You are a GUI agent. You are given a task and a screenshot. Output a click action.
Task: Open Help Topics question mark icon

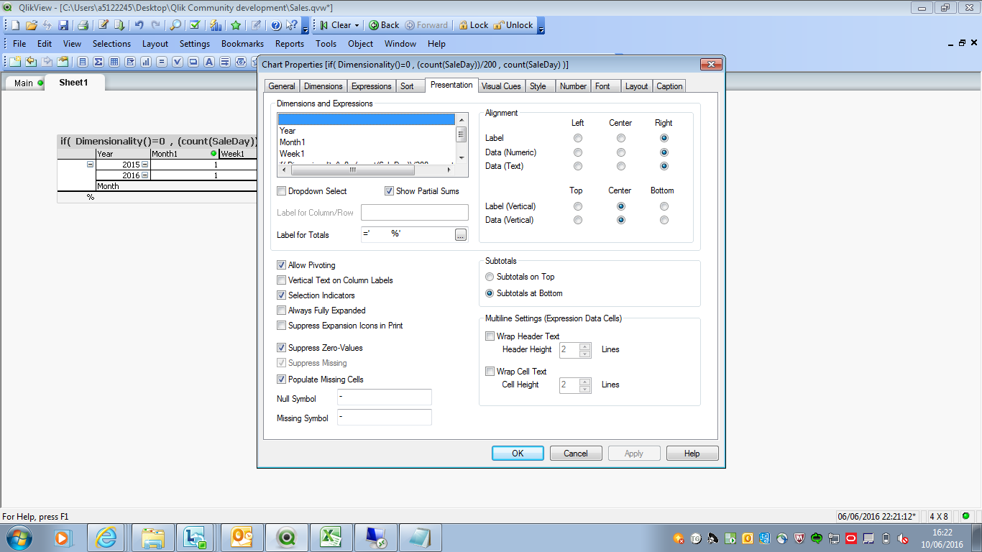[x=276, y=25]
